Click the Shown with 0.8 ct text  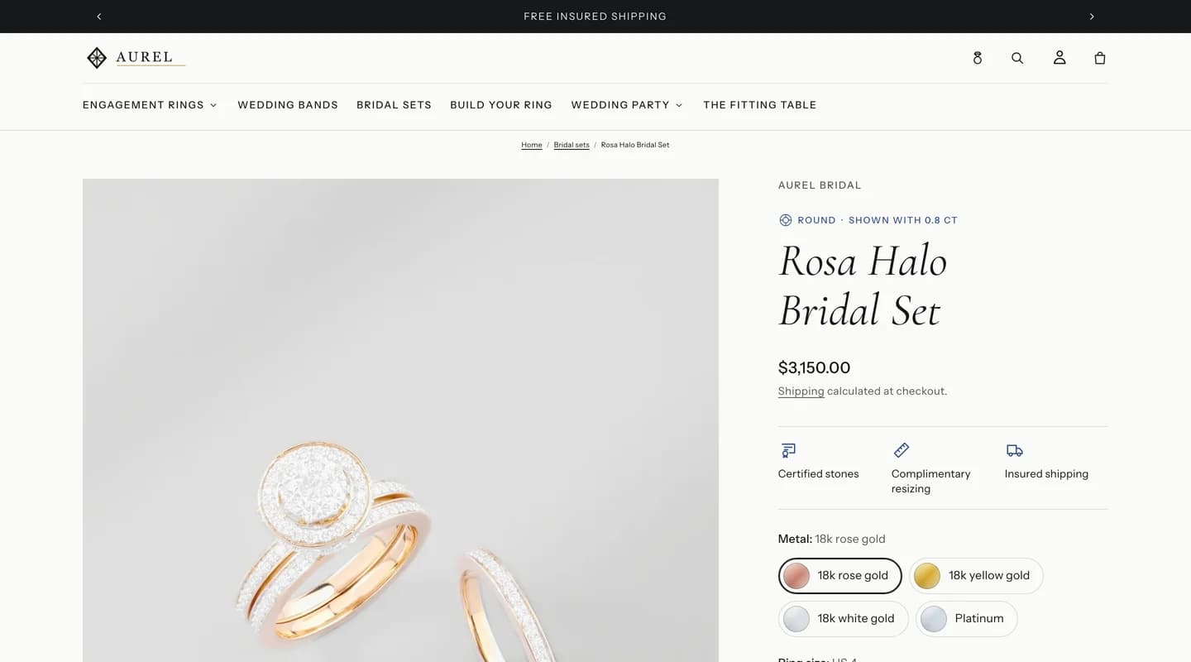(903, 220)
